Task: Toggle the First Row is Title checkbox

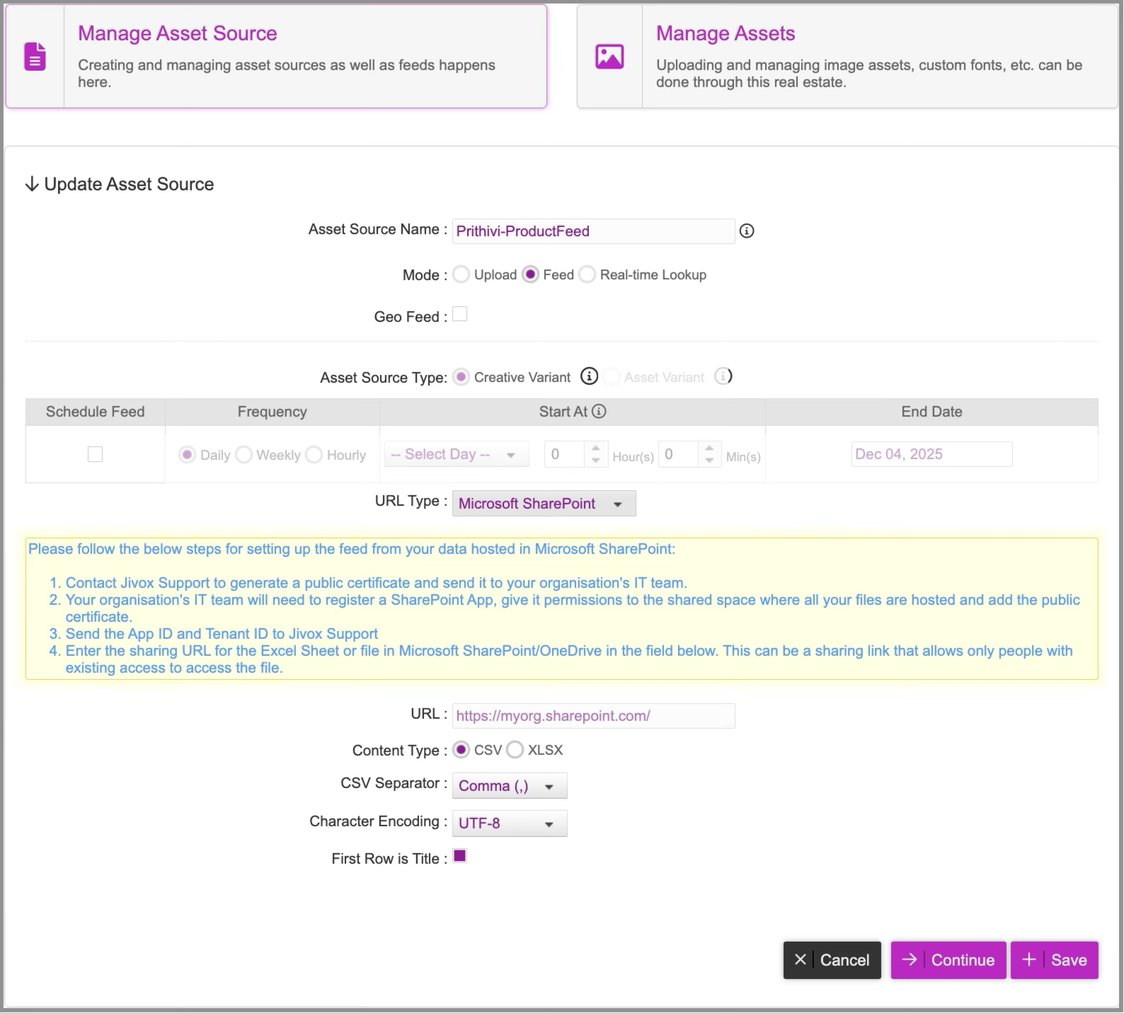Action: pyautogui.click(x=459, y=856)
